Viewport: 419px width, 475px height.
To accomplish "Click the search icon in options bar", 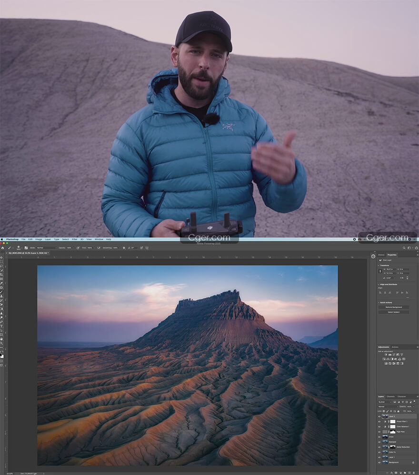I will (404, 248).
